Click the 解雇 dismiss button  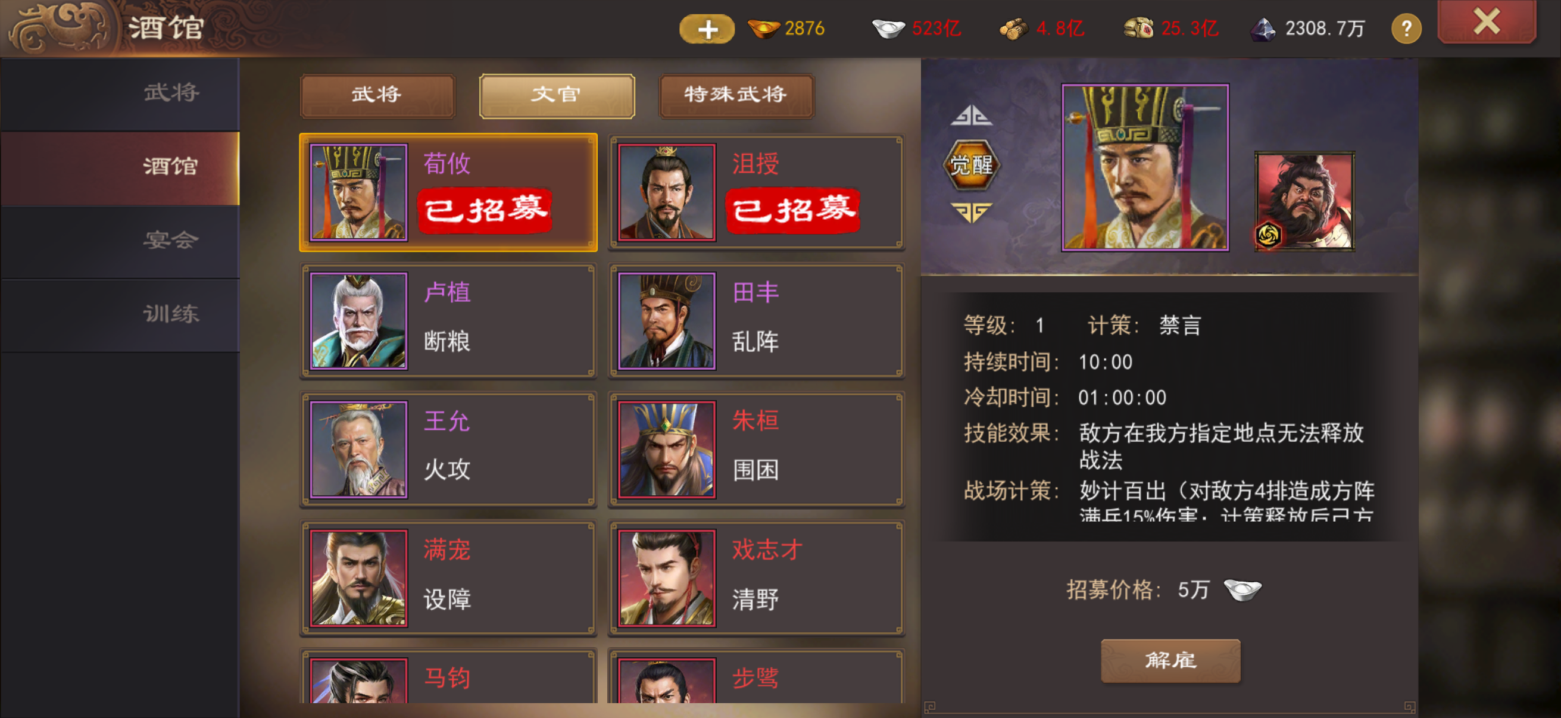(1170, 660)
